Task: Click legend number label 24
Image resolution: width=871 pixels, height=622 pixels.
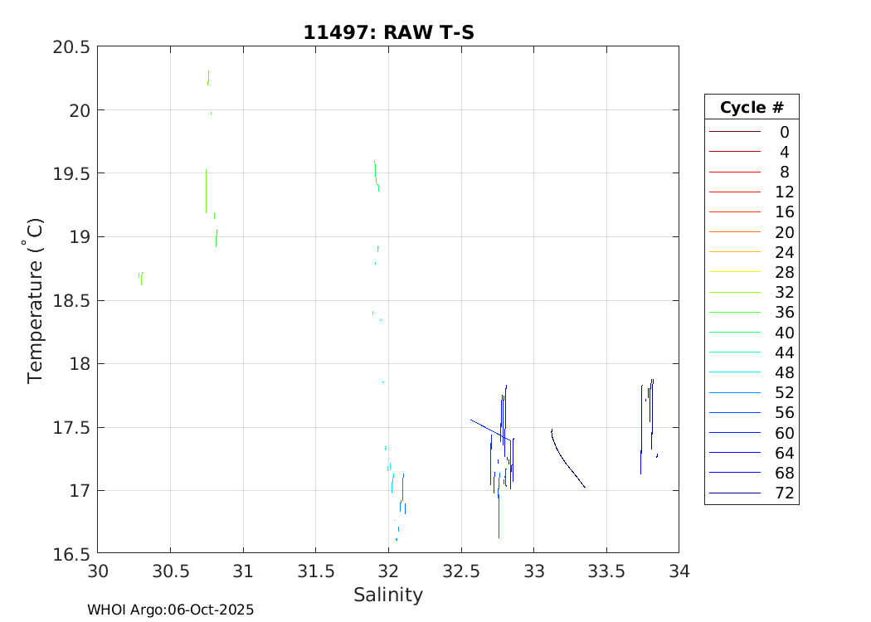Action: (784, 252)
